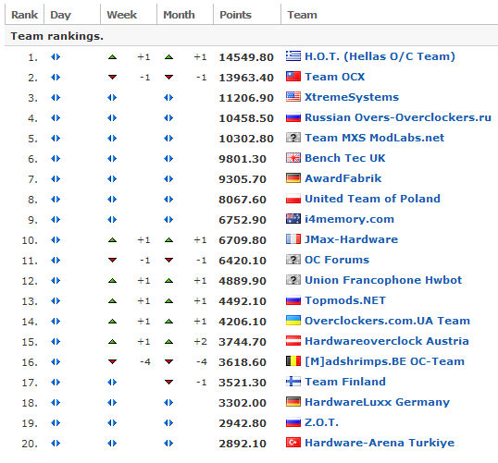Click the Greek flag beside H.O.T.

[x=293, y=55]
